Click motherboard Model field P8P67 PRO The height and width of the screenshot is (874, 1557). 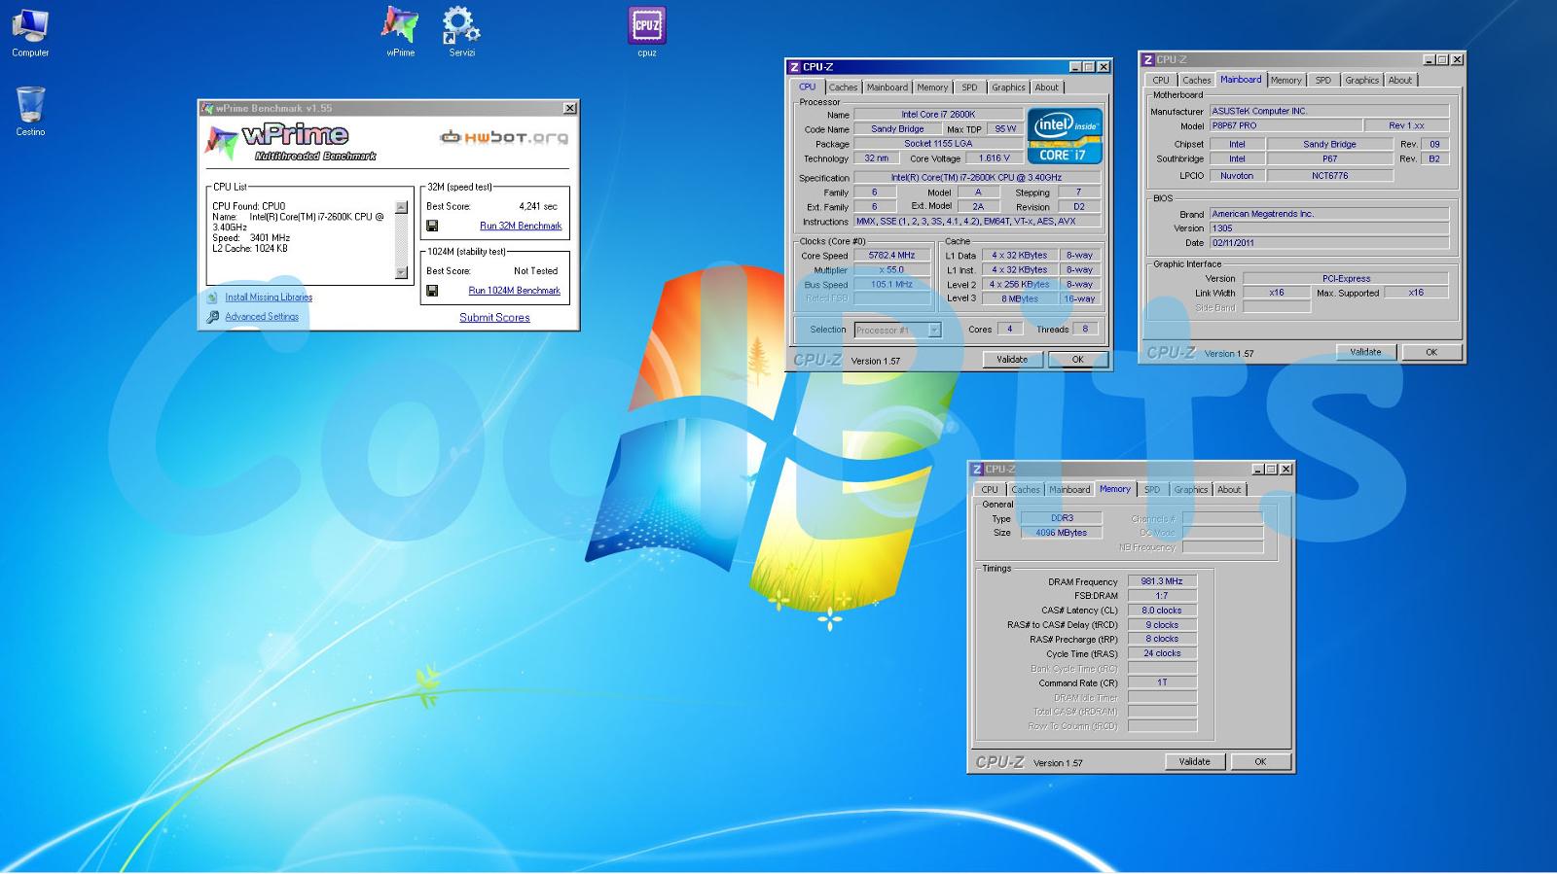[x=1285, y=125]
